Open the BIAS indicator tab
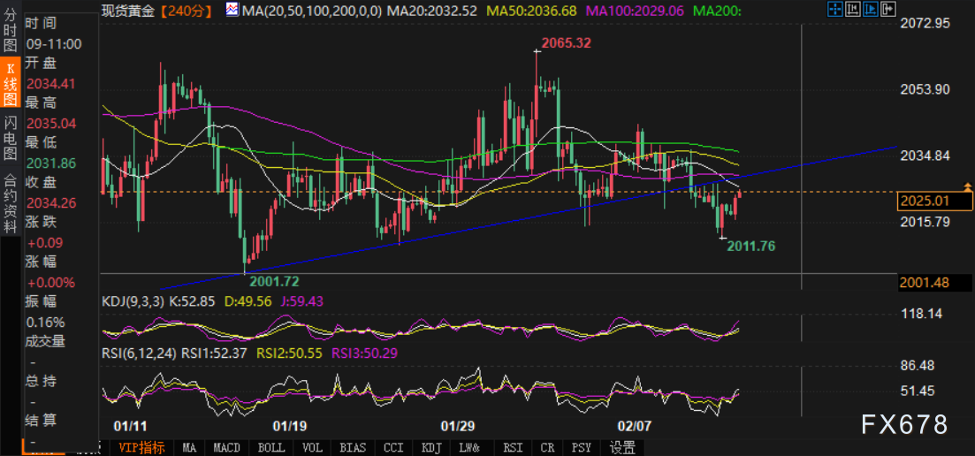 352,448
